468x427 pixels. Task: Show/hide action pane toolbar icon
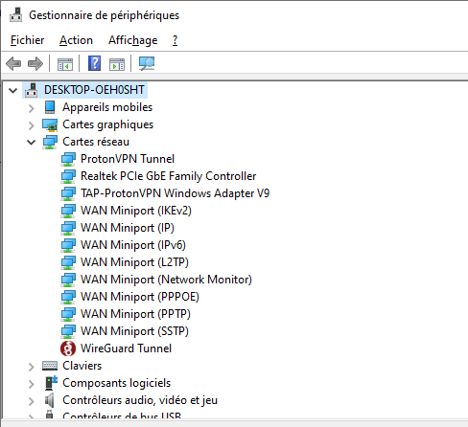(117, 64)
